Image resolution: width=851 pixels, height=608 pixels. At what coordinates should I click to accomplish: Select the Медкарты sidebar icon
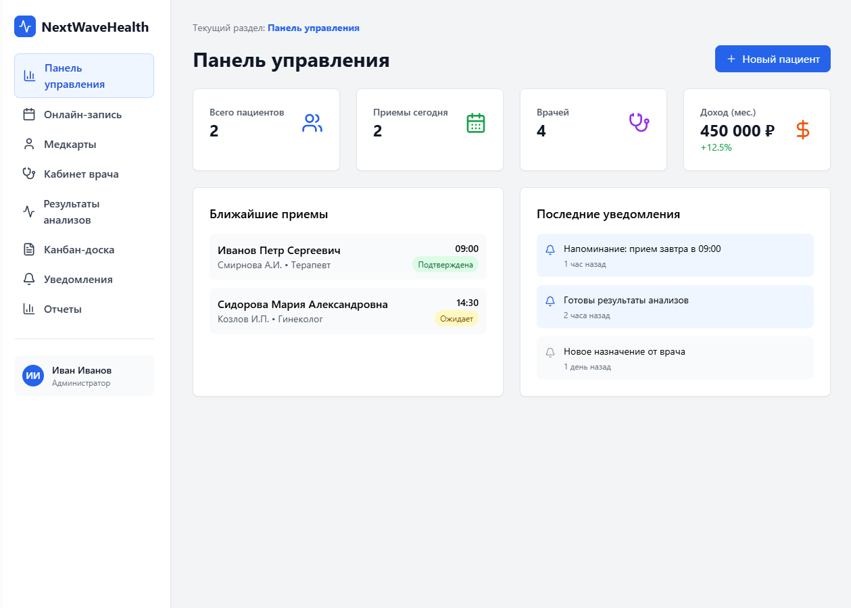pos(28,144)
